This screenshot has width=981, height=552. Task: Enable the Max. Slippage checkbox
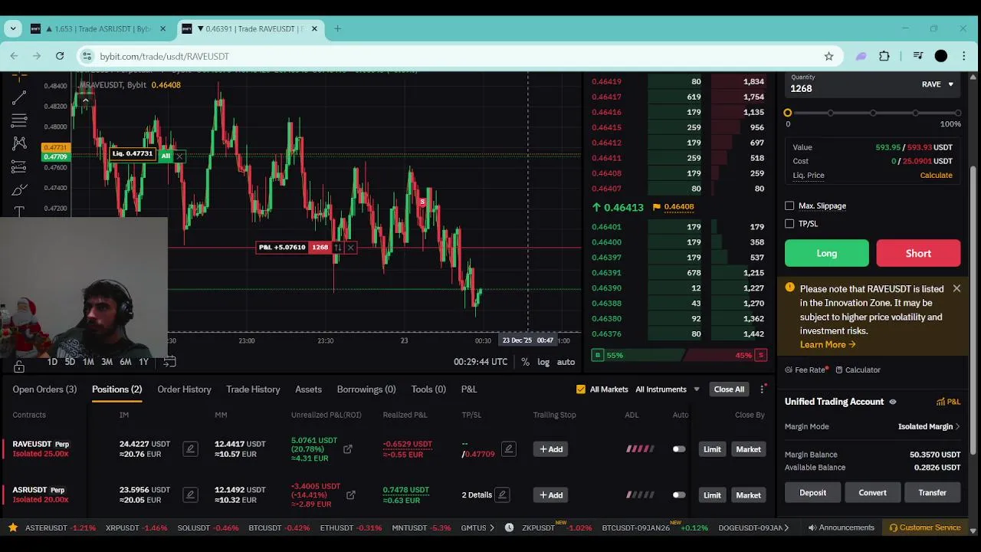pyautogui.click(x=789, y=206)
